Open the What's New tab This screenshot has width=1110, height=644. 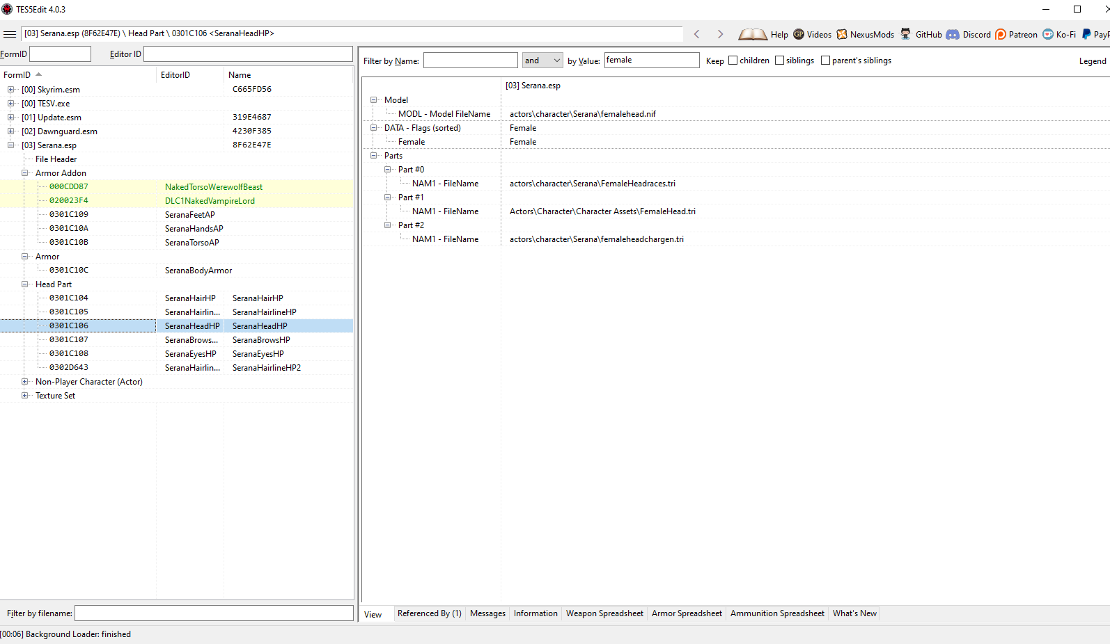click(854, 613)
